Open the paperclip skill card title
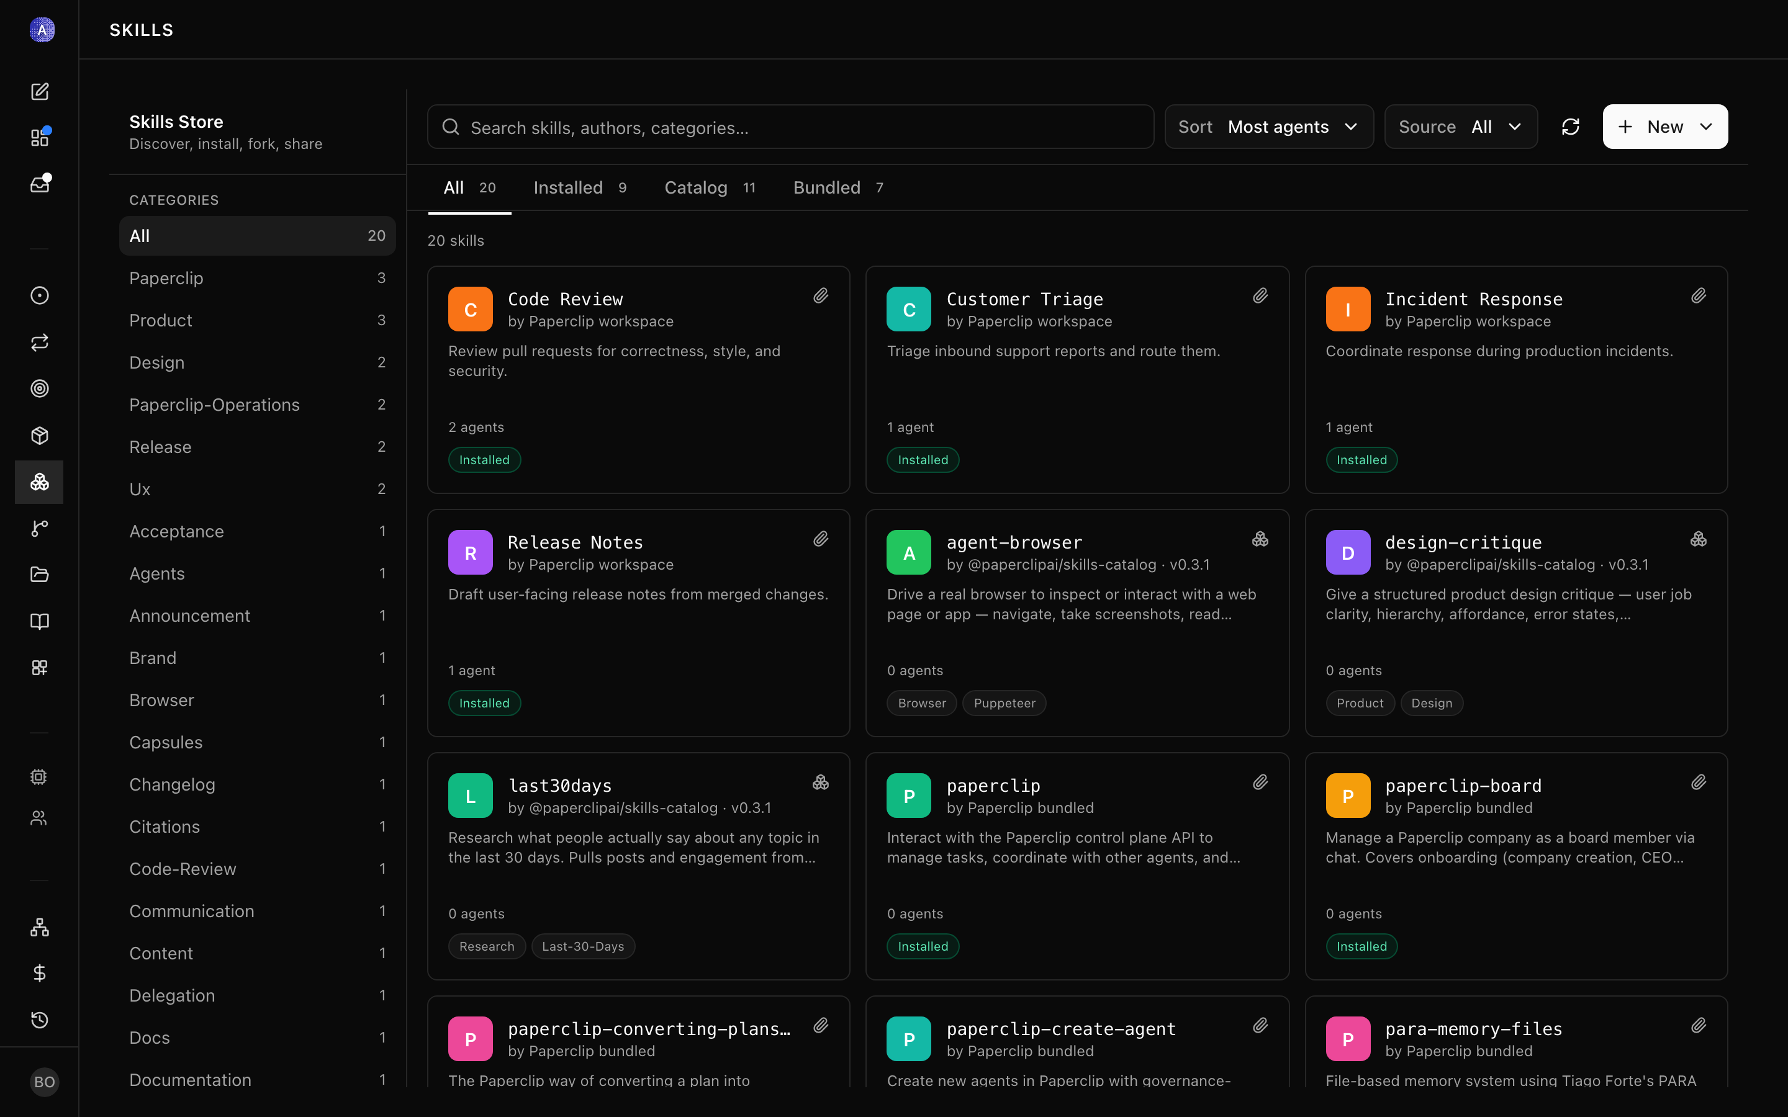 (x=993, y=785)
